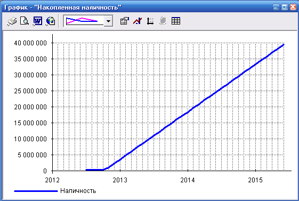Click the blue Наличность line at the 2014 mark
Screen dimensions: 299x201
[188, 112]
